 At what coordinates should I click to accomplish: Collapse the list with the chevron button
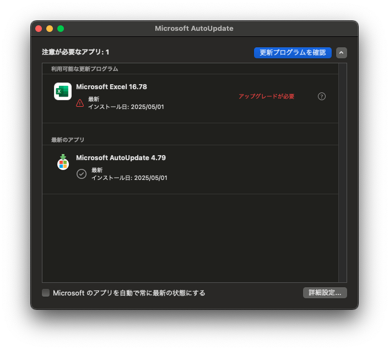point(342,53)
